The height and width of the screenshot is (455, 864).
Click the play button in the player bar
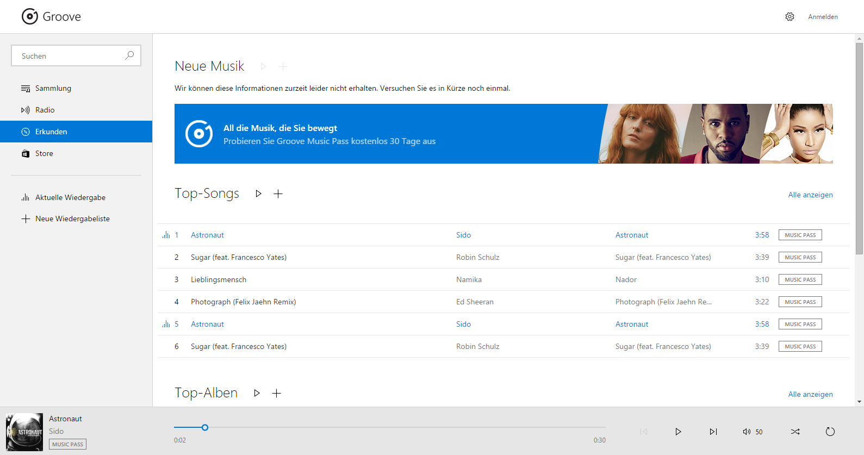click(x=678, y=432)
